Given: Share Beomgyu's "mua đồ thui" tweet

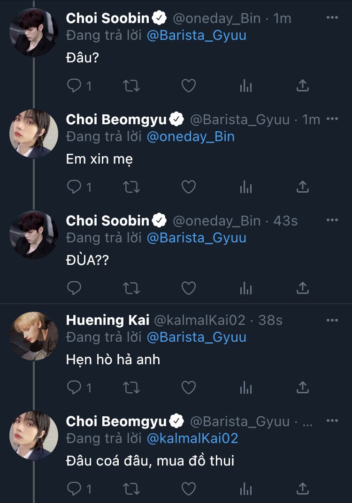Looking at the screenshot, I should point(303,488).
